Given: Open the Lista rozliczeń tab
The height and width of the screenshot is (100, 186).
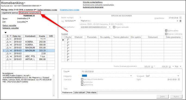Looking at the screenshot, I should tap(80, 93).
